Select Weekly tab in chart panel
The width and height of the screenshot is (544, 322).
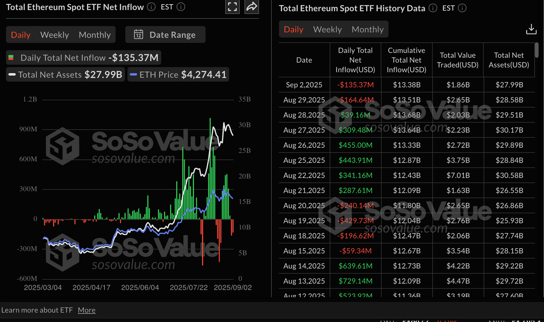pyautogui.click(x=55, y=35)
